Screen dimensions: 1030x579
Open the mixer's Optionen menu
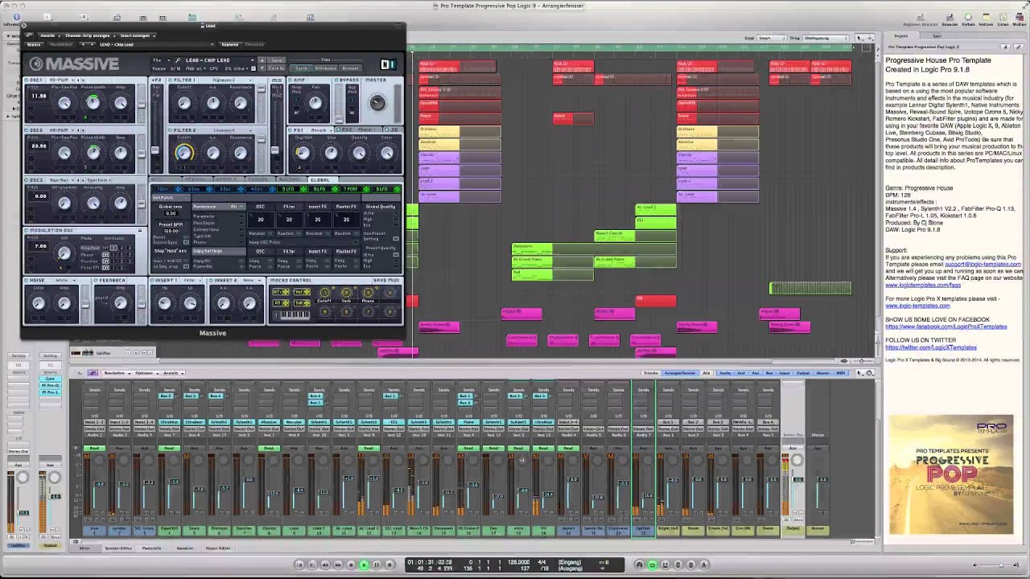(145, 373)
